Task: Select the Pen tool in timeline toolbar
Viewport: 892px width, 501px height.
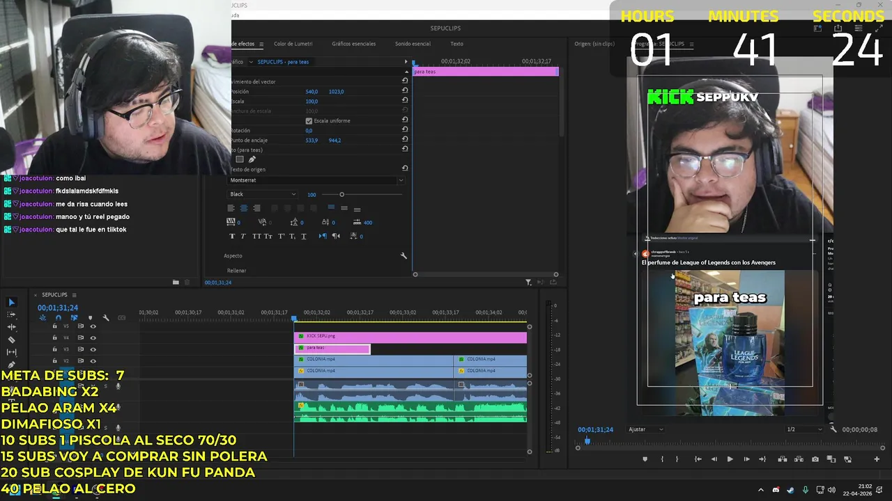Action: tap(11, 365)
